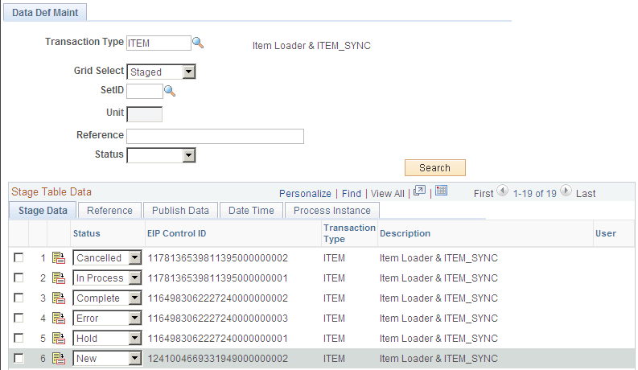Click the Last navigation link

(x=586, y=194)
